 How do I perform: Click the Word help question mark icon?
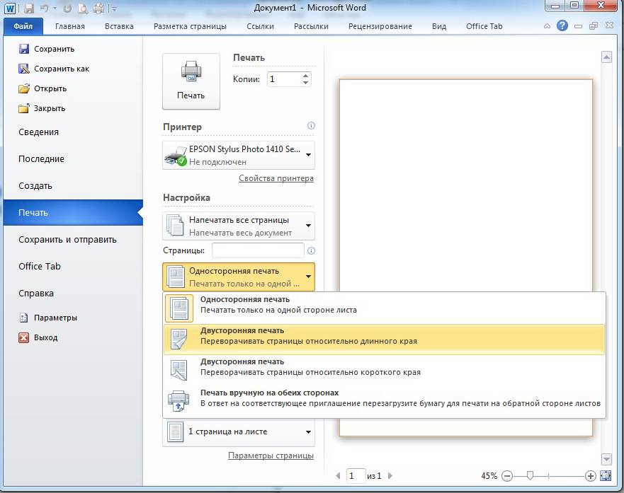click(562, 25)
